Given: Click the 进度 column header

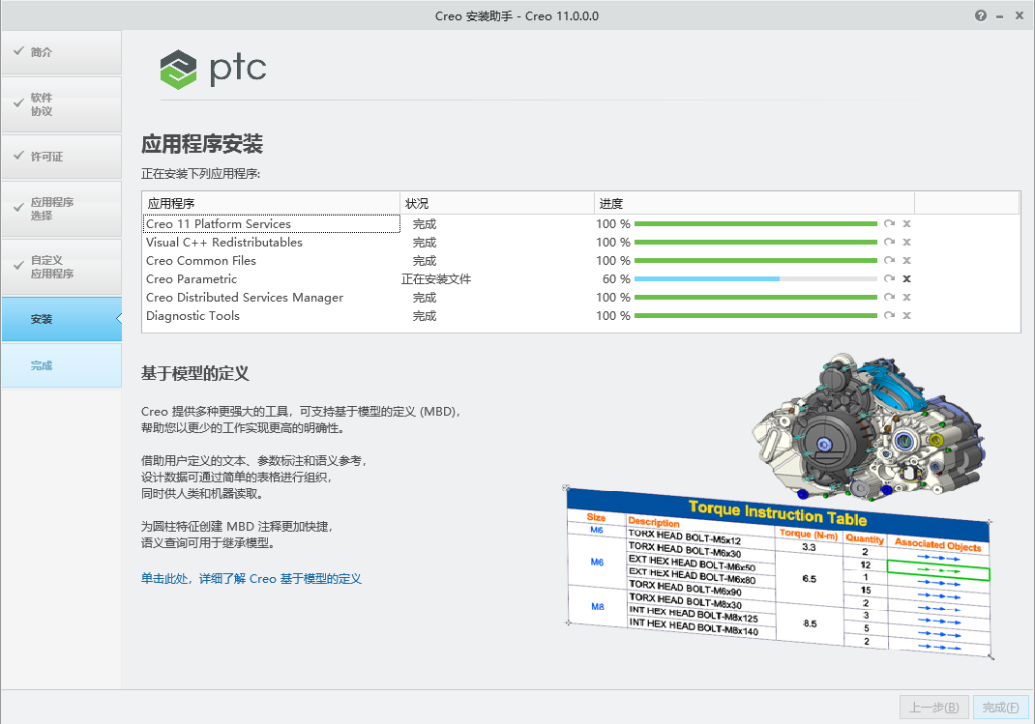Looking at the screenshot, I should [x=754, y=203].
